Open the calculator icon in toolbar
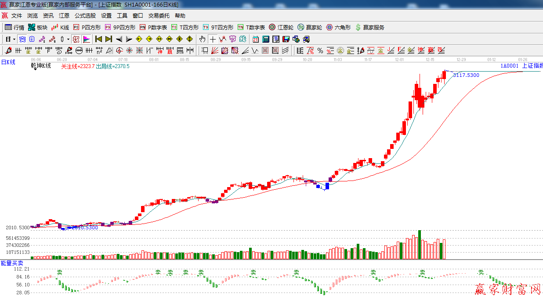Screen dimensions: 543x300 pos(265,39)
